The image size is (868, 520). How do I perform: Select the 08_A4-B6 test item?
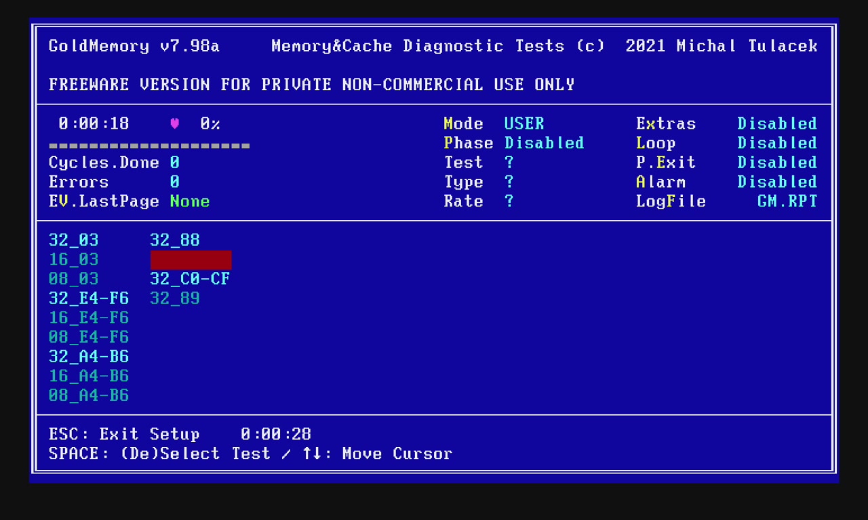coord(88,395)
